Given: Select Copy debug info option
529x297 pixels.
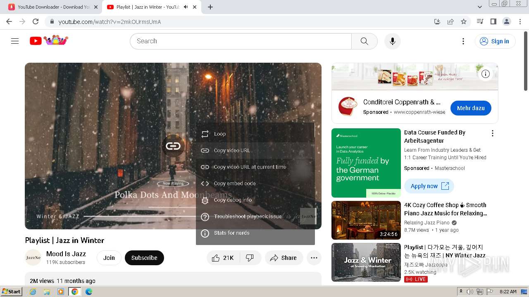Looking at the screenshot, I should coord(255,200).
